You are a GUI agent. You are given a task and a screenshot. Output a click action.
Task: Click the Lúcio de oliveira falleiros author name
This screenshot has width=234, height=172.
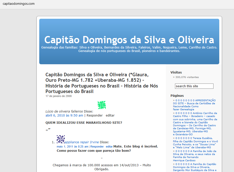click(64, 111)
